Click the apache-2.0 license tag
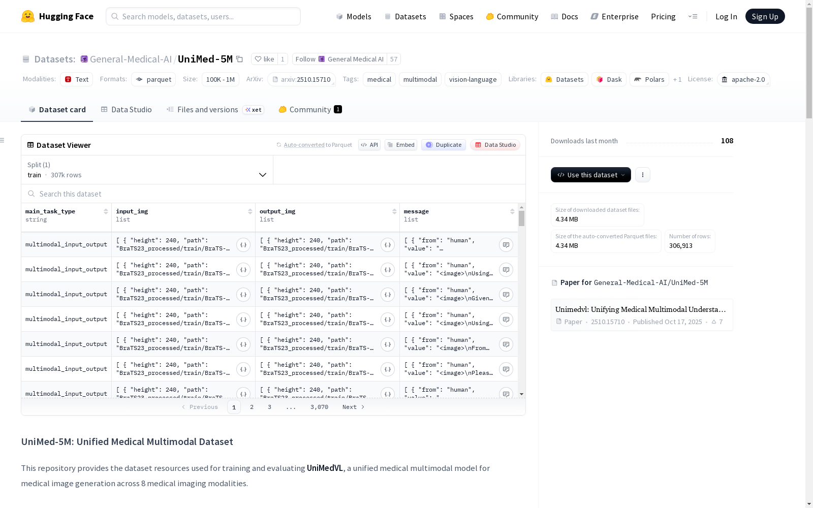Image resolution: width=813 pixels, height=508 pixels. (x=743, y=79)
